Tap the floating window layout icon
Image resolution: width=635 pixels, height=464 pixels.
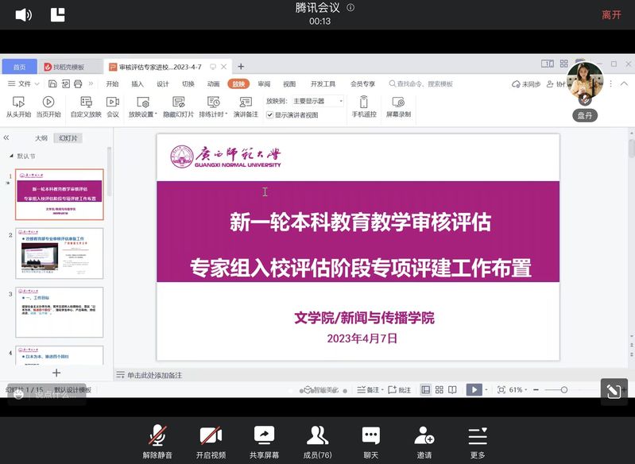(x=57, y=14)
